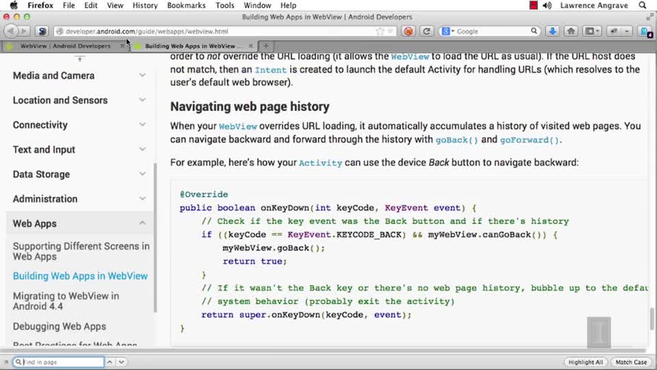
Task: Bookmark this page with the star icon
Action: (380, 32)
